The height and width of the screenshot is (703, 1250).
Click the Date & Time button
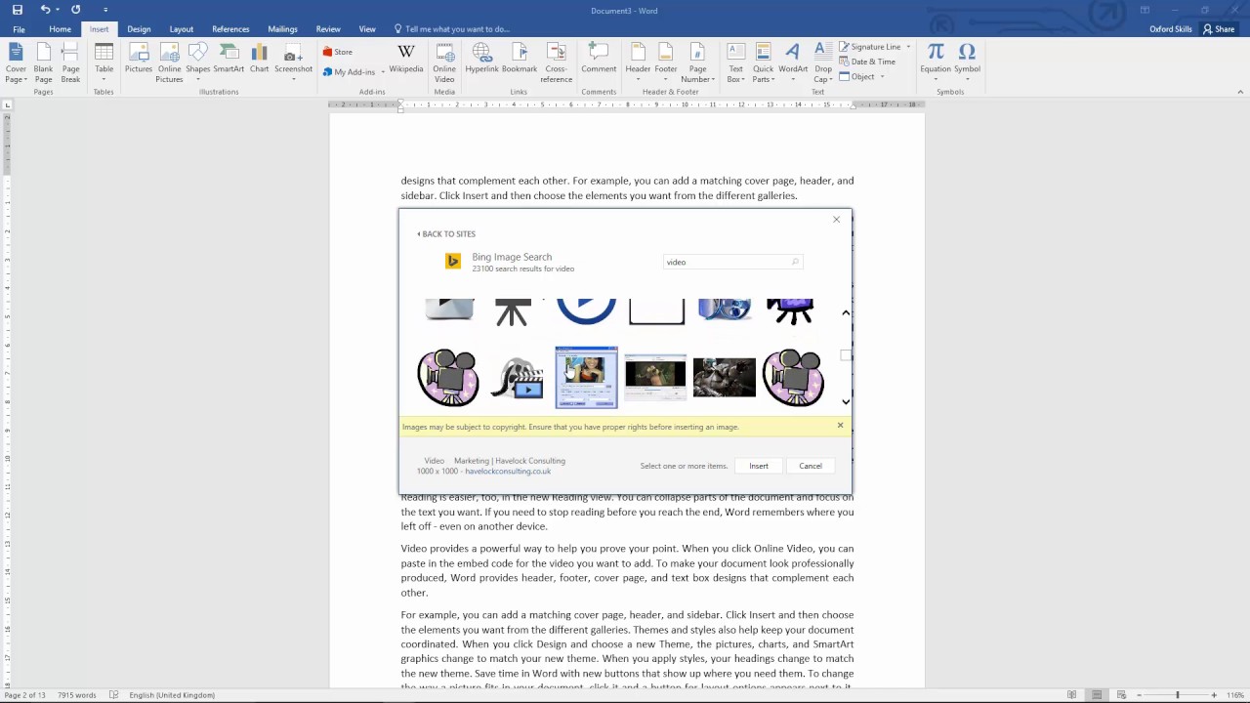(867, 62)
